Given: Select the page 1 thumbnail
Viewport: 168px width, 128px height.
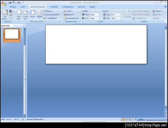Looking at the screenshot, I should coord(12,35).
